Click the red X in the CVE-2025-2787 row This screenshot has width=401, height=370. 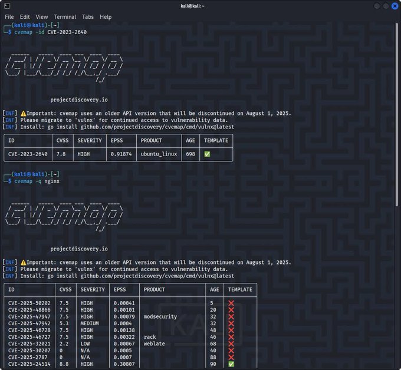coord(231,357)
